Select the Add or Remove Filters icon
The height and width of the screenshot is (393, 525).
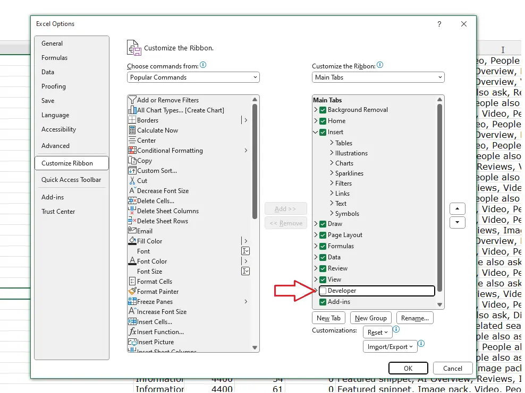pyautogui.click(x=133, y=100)
